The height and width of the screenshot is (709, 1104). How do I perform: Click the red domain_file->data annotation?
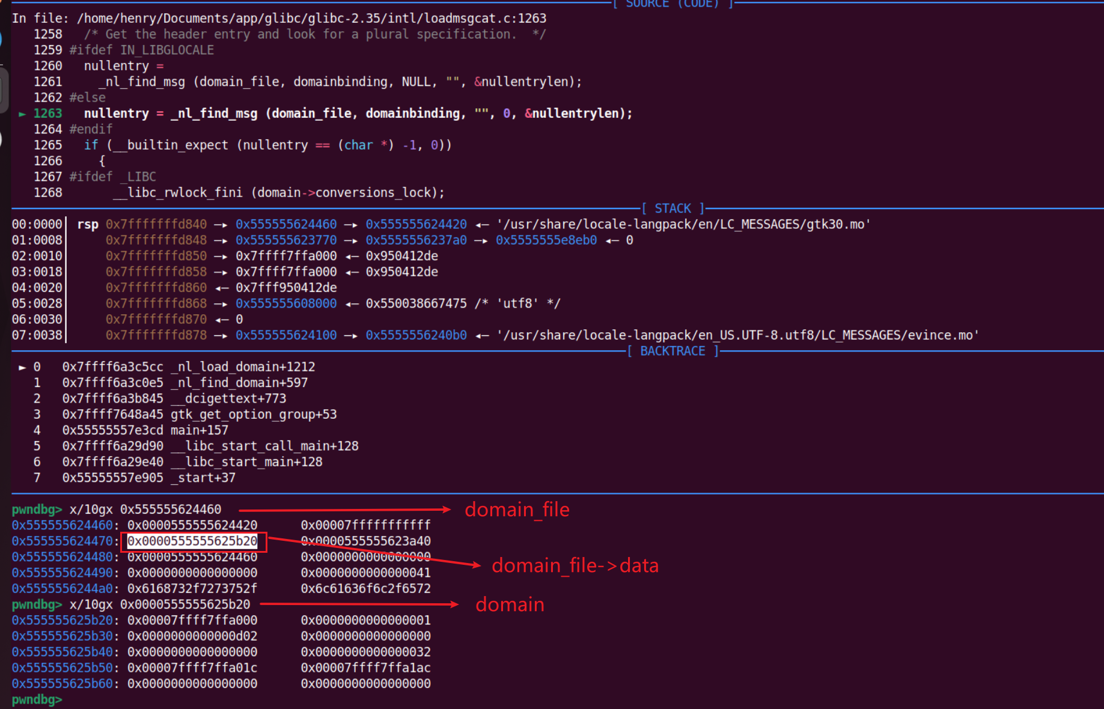pyautogui.click(x=575, y=565)
